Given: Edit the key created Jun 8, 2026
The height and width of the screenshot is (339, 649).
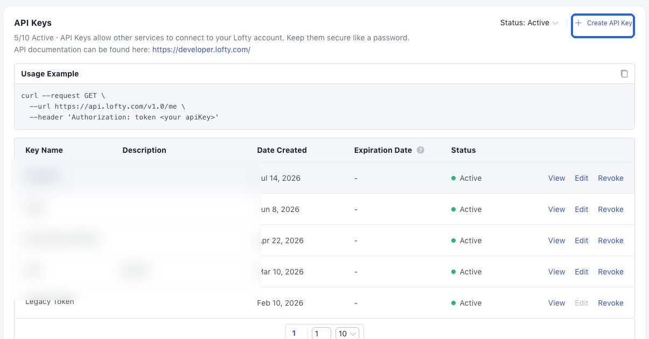Looking at the screenshot, I should tap(581, 209).
